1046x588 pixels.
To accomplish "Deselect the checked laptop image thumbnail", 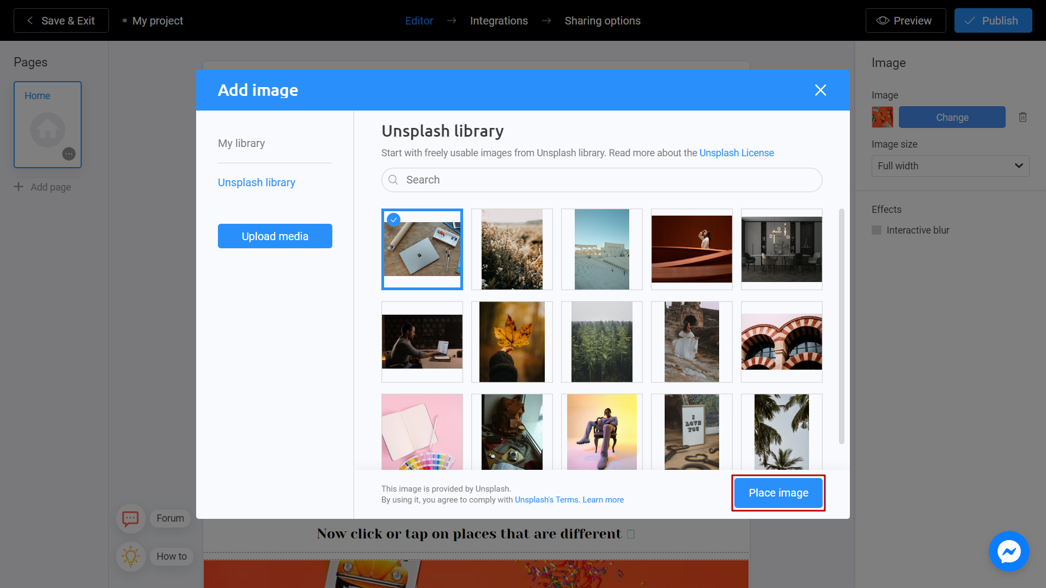I will pos(393,219).
